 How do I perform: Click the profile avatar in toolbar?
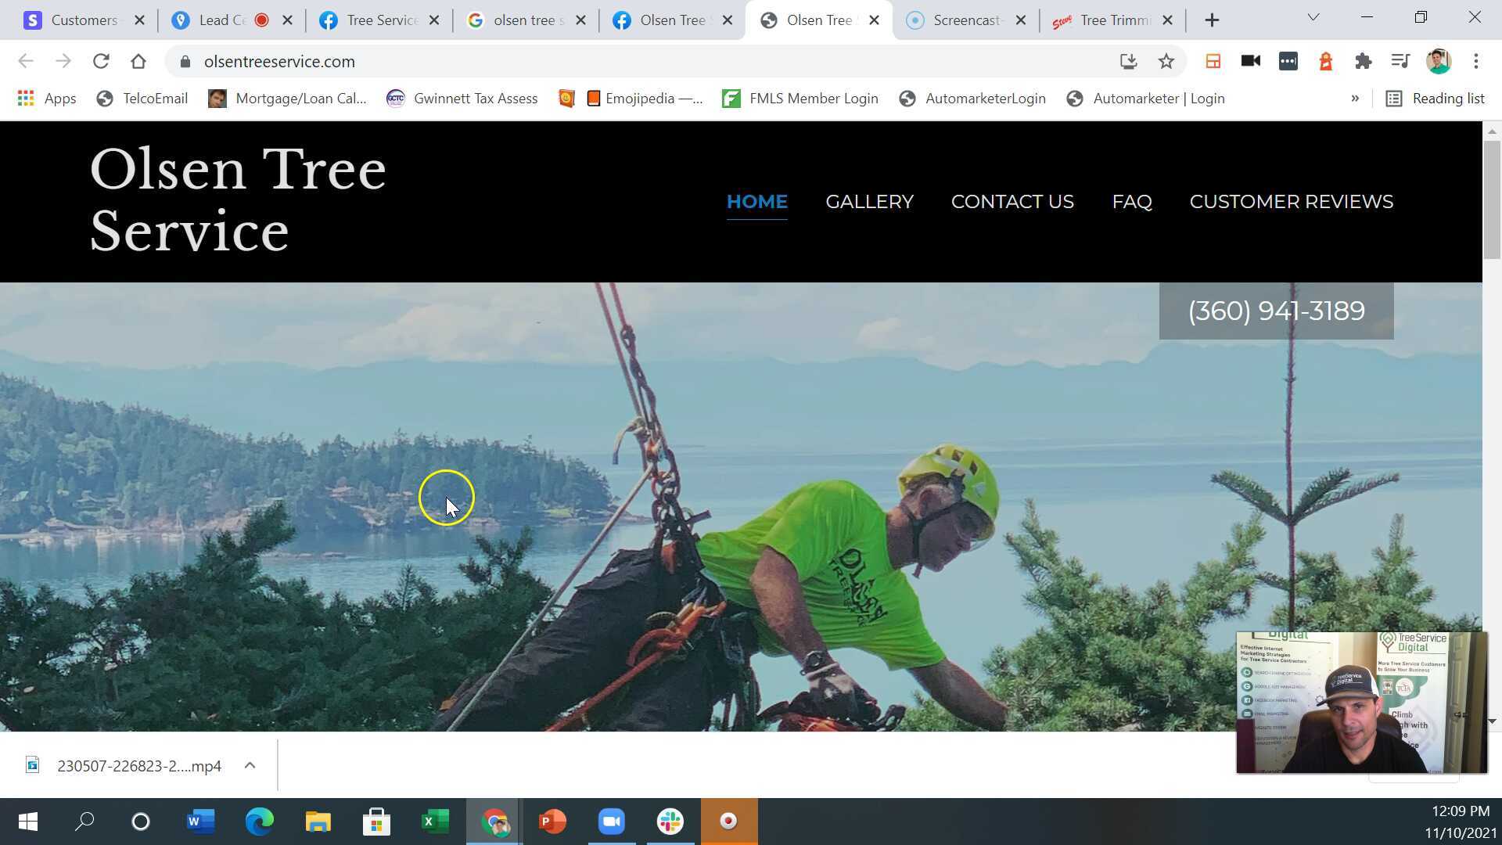tap(1439, 61)
